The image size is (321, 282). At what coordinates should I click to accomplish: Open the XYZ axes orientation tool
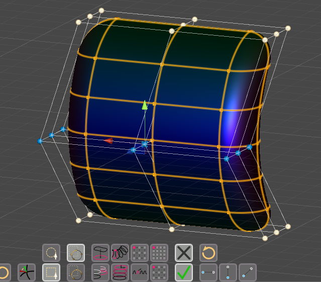pyautogui.click(x=27, y=272)
